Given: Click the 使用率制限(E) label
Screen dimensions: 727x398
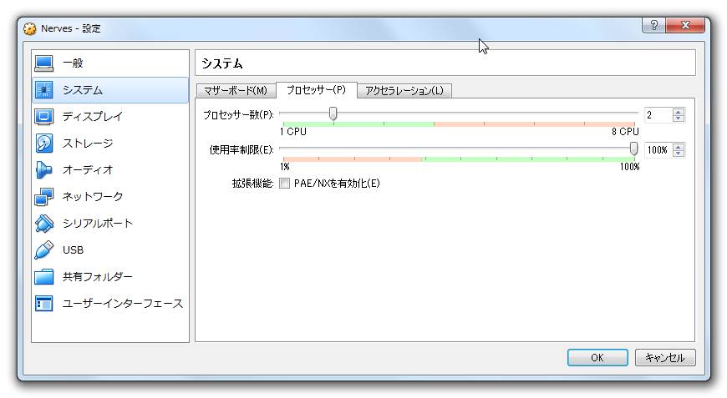Looking at the screenshot, I should pyautogui.click(x=241, y=150).
